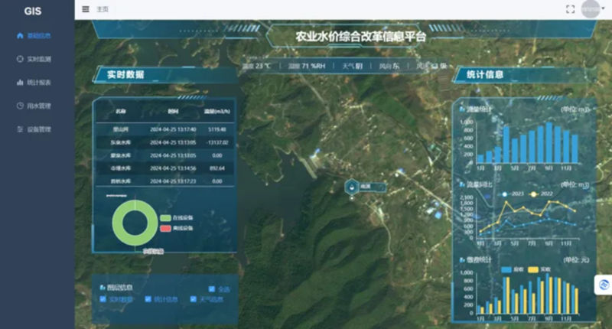Viewport: 612px width, 329px height.
Task: Toggle the green 在线设备 legend swatch
Action: coord(165,218)
